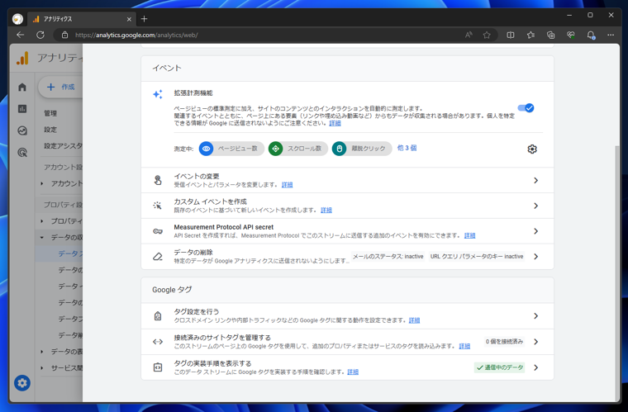The width and height of the screenshot is (628, 412).
Task: Open browser settings and more menu
Action: pos(611,35)
